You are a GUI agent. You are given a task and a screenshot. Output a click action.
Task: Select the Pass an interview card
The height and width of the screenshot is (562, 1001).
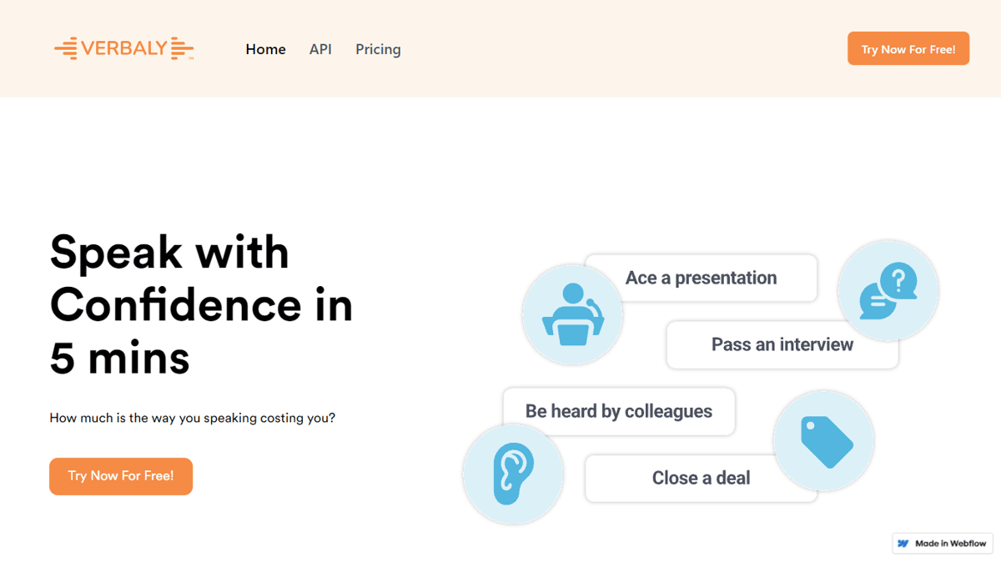782,344
